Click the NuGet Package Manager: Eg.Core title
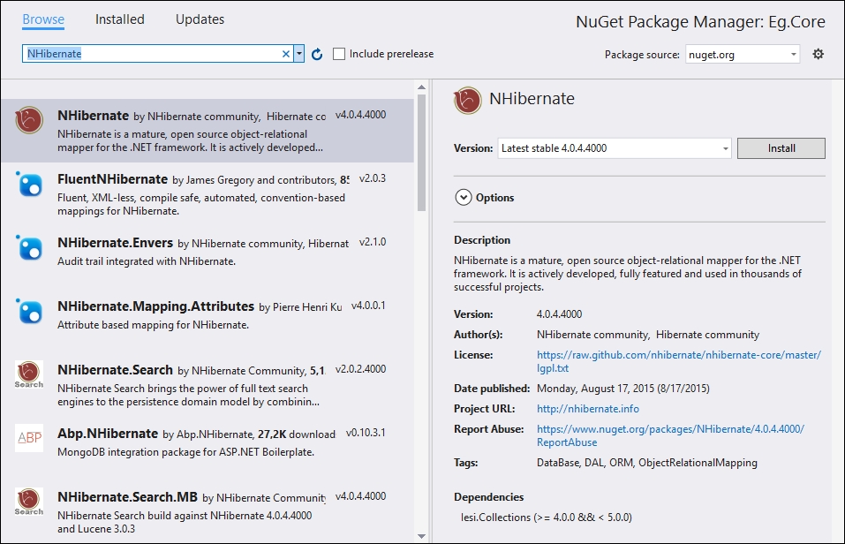 click(700, 21)
